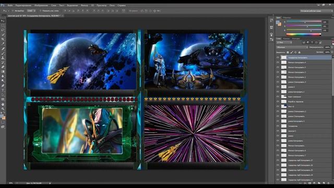Toggle layer filtering on/off switch
Screen dimensions: 334x188
(332, 42)
